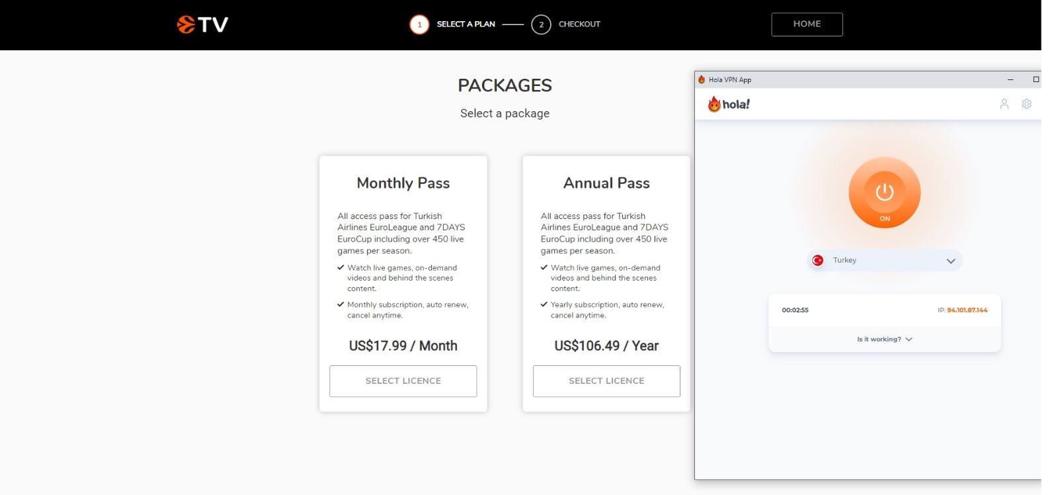Select licence for Annual Pass
The image size is (1058, 495).
pos(606,381)
